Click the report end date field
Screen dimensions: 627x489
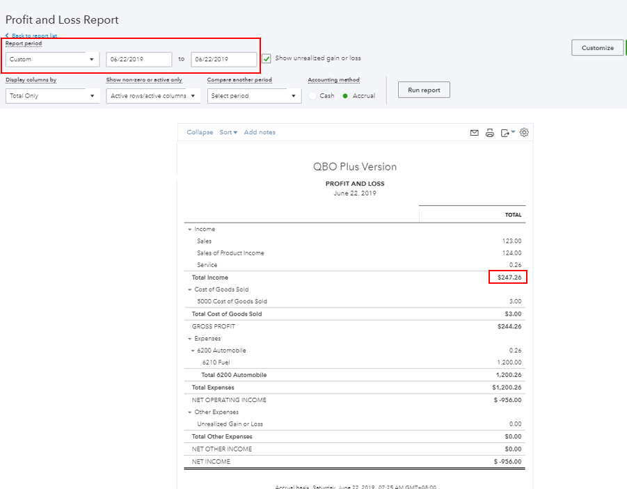coord(224,59)
